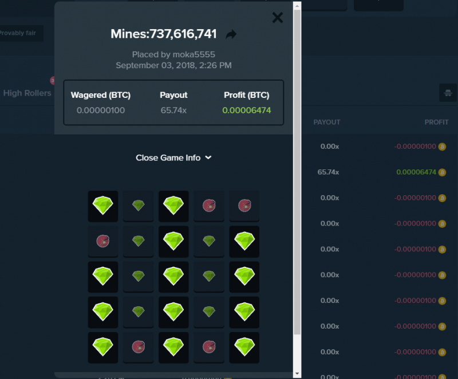
Task: Click the share arrow beside Mines bet ID
Action: tap(231, 34)
